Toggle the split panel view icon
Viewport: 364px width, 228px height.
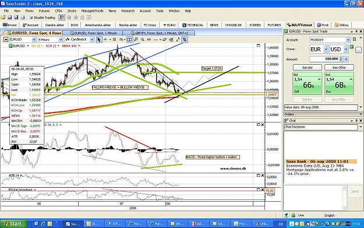coord(129,40)
